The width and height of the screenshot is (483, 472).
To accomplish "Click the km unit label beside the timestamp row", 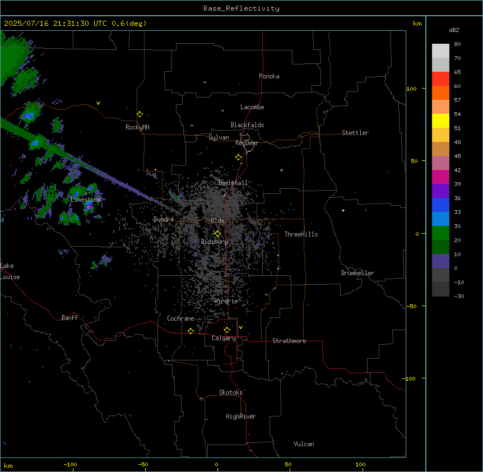I will click(417, 24).
